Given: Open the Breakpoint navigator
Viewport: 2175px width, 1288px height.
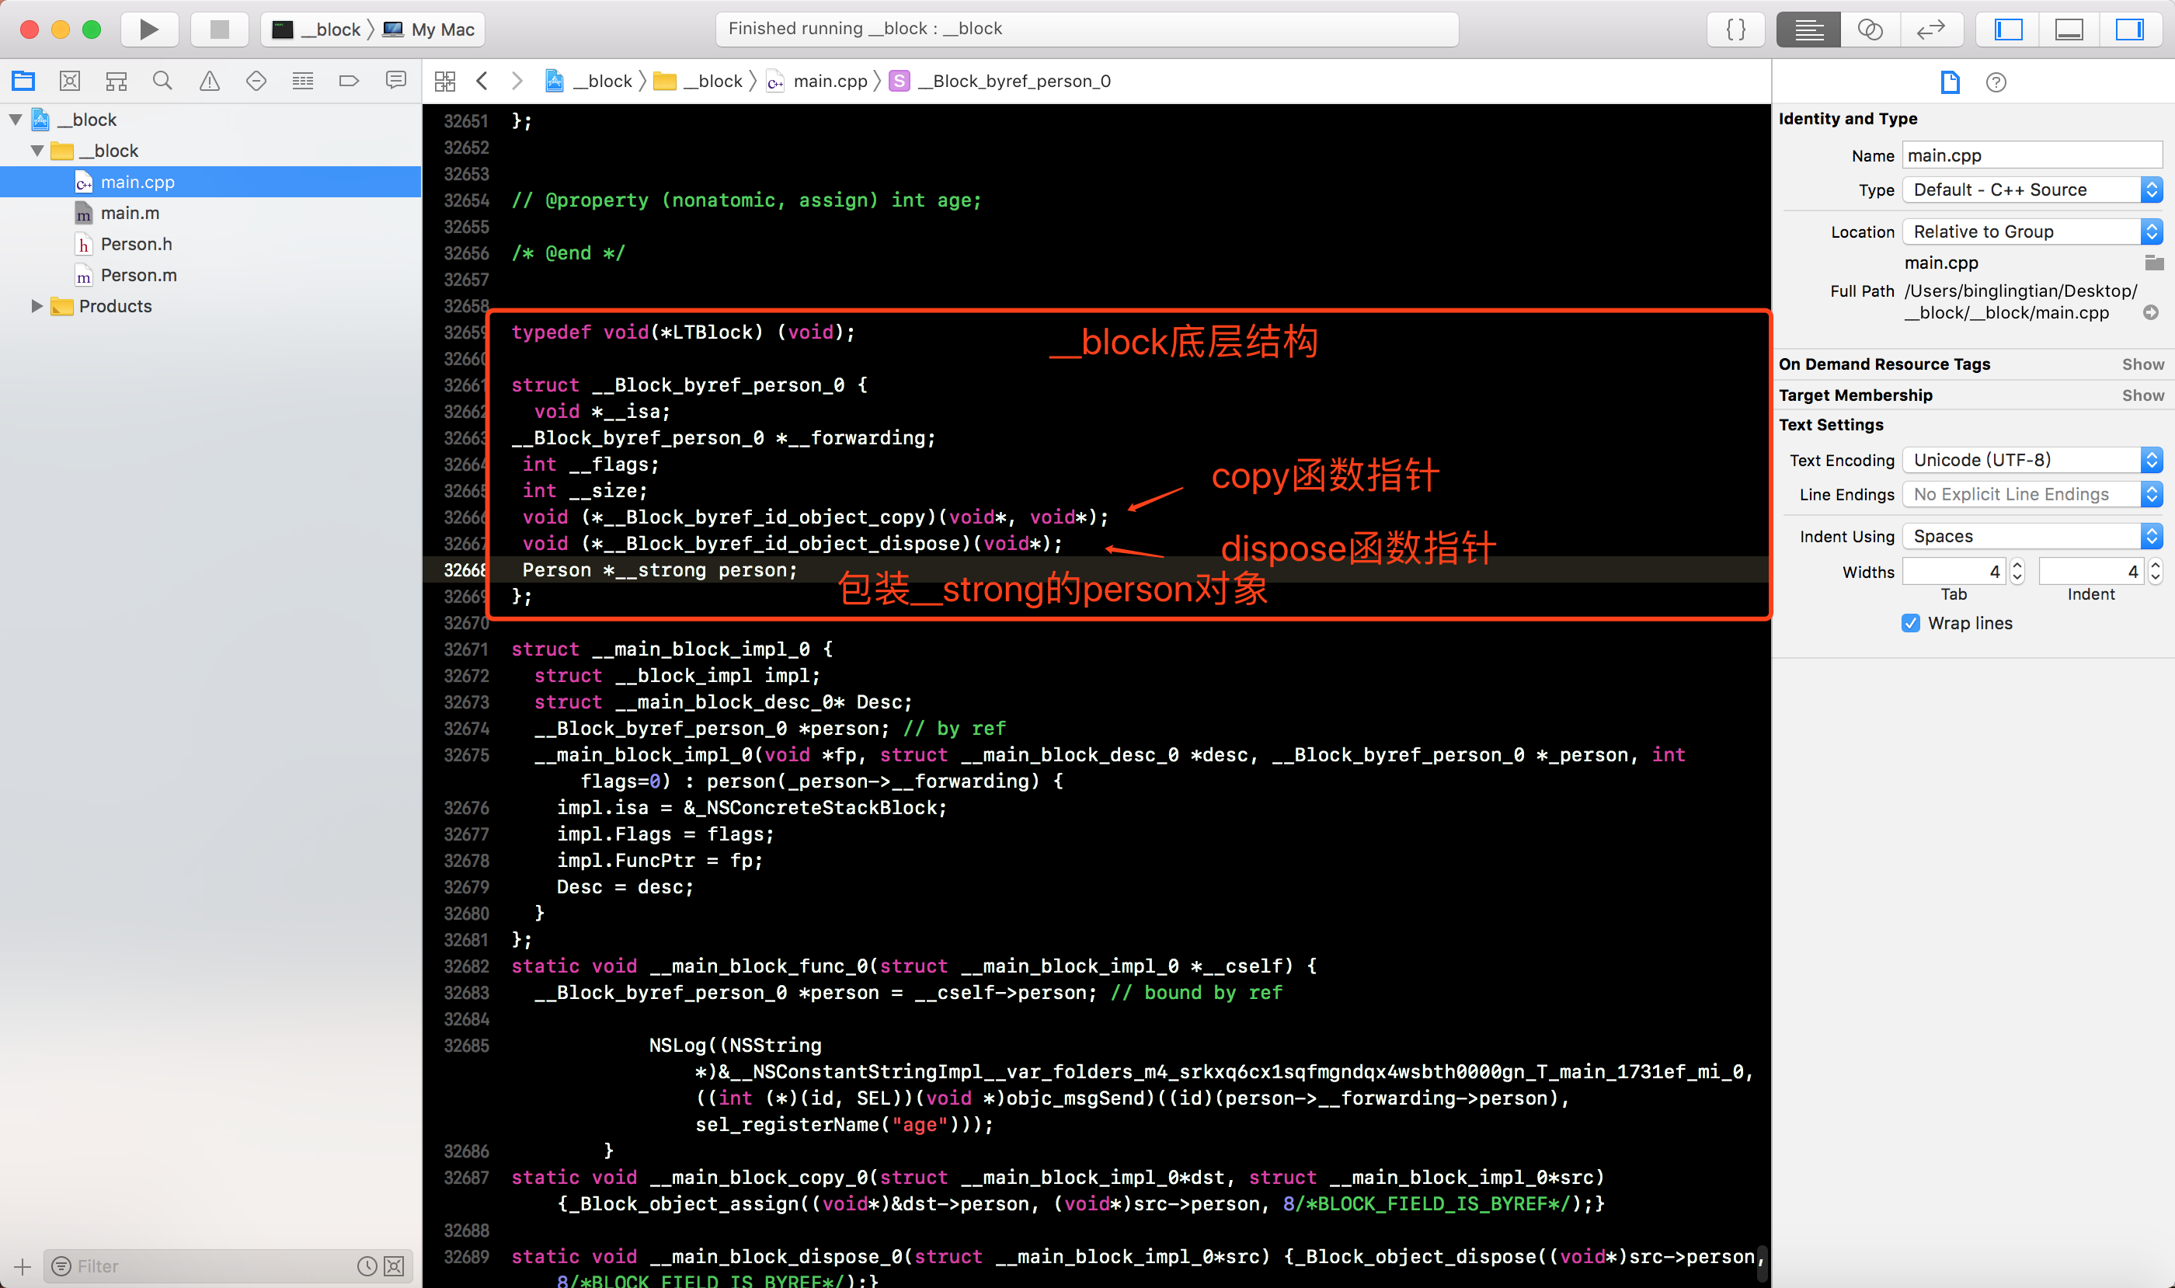Looking at the screenshot, I should pyautogui.click(x=349, y=81).
